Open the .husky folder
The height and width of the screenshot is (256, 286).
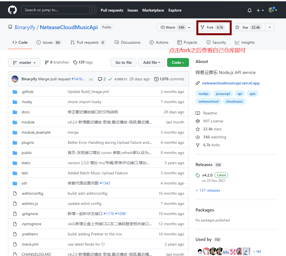(27, 102)
